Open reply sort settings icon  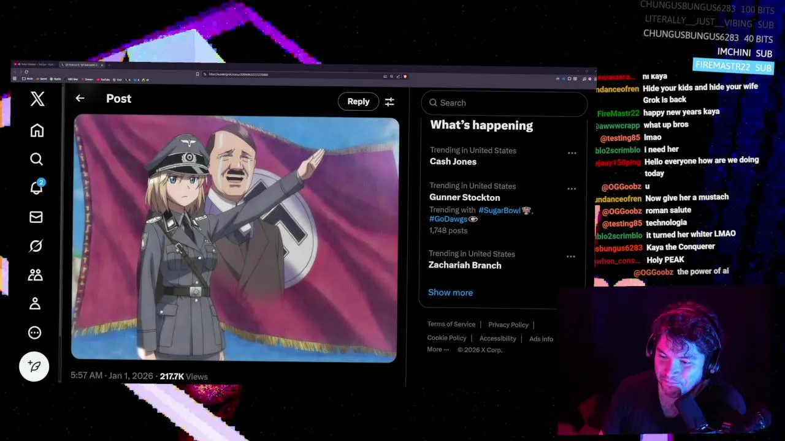(389, 102)
